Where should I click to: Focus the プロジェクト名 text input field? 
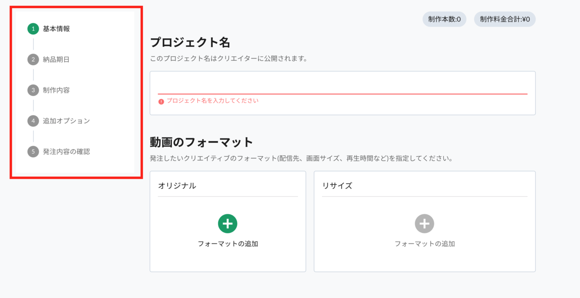343,86
